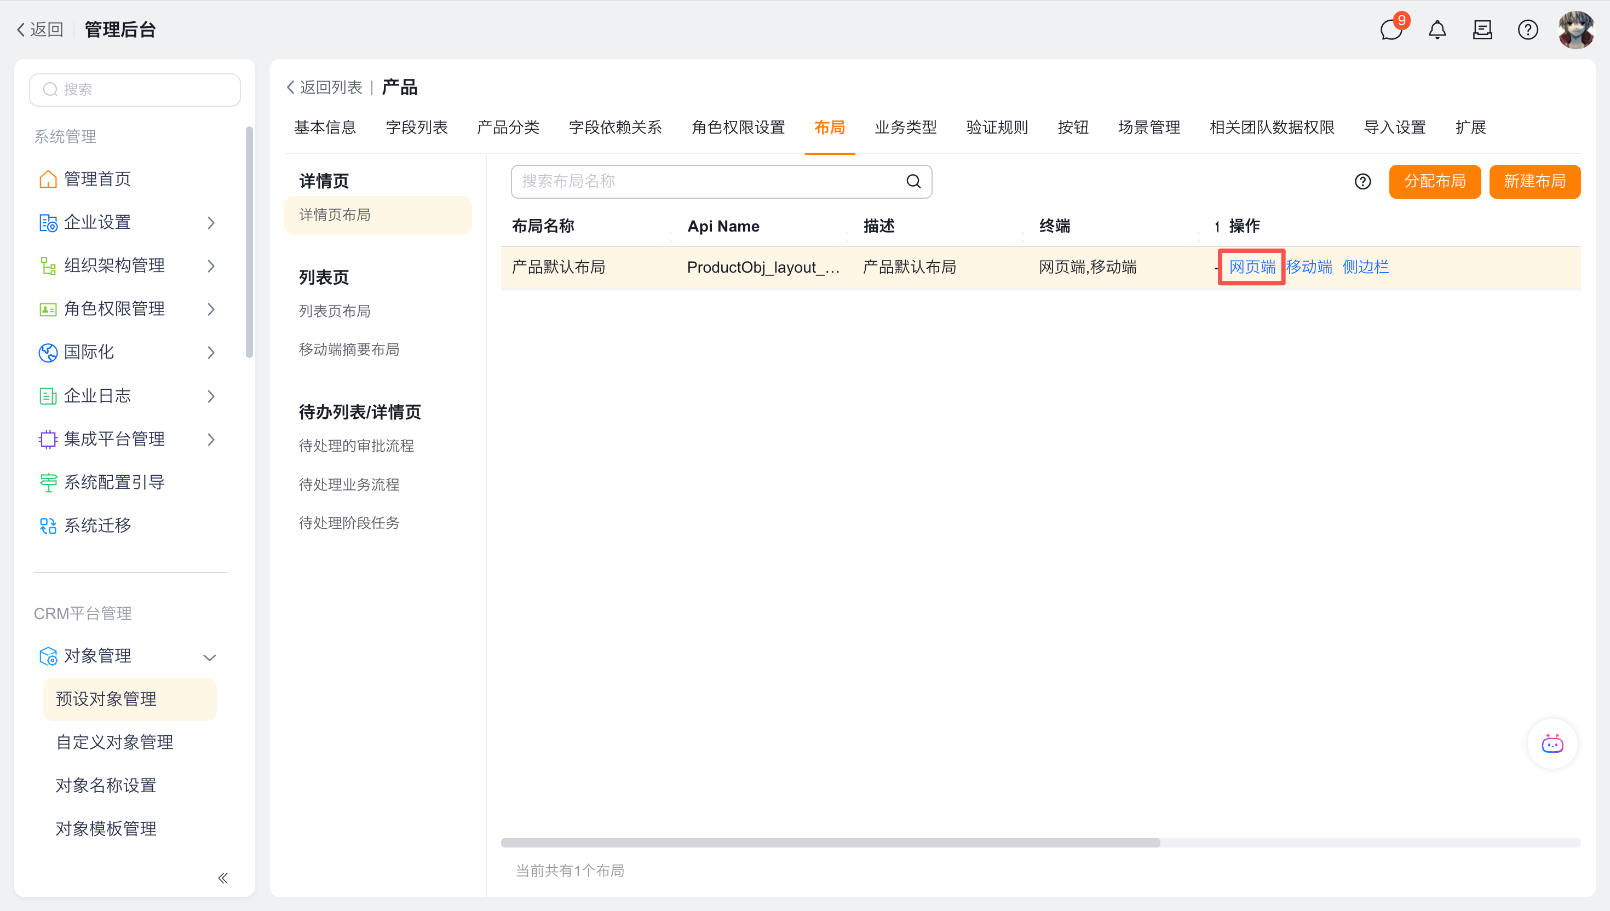Open the AI assistant robot floating icon
Image resolution: width=1610 pixels, height=911 pixels.
pos(1552,744)
